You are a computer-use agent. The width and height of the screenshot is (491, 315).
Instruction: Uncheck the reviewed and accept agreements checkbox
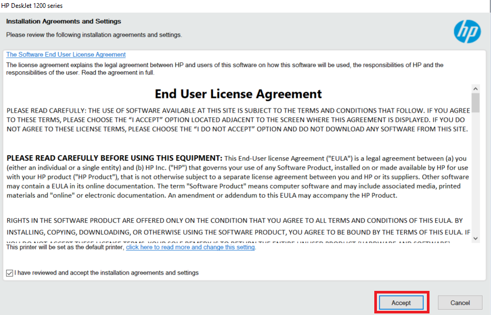click(9, 273)
